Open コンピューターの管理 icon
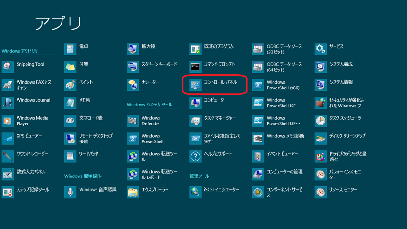 point(258,175)
